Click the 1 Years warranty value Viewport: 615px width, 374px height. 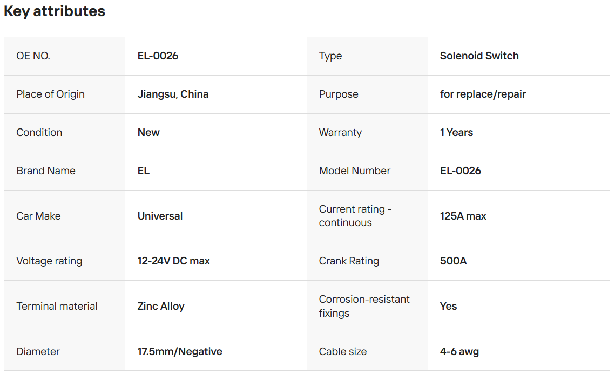point(456,133)
